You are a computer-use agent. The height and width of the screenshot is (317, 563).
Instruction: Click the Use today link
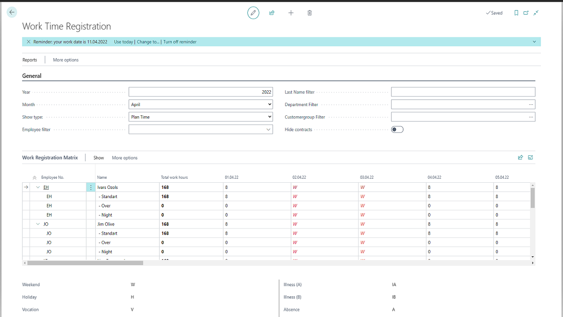tap(124, 42)
